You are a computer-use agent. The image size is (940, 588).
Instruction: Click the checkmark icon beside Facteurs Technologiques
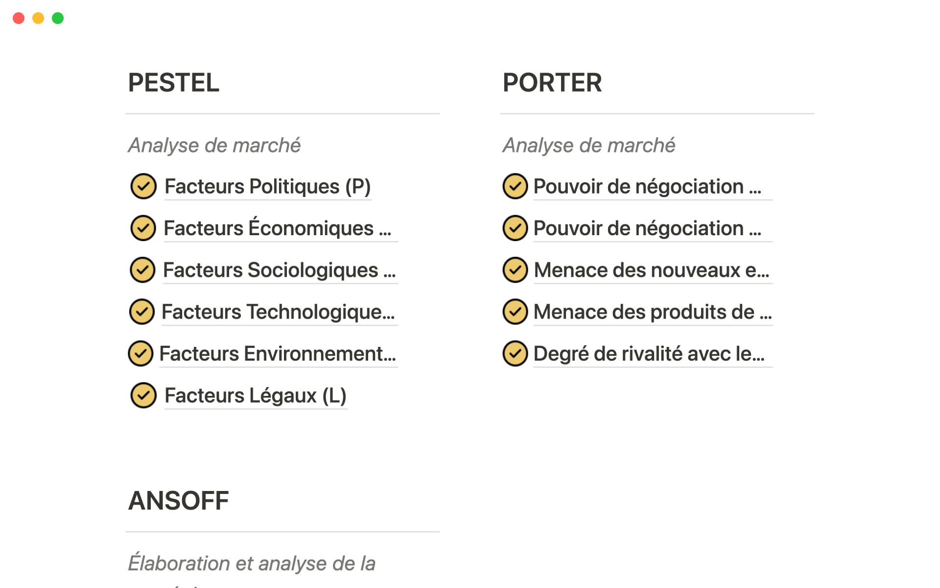(x=142, y=312)
